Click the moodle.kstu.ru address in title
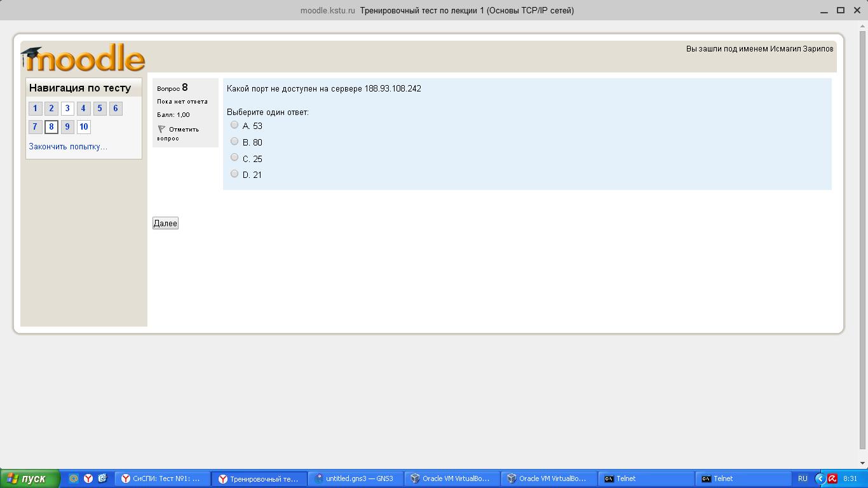This screenshot has width=868, height=488. coord(328,10)
